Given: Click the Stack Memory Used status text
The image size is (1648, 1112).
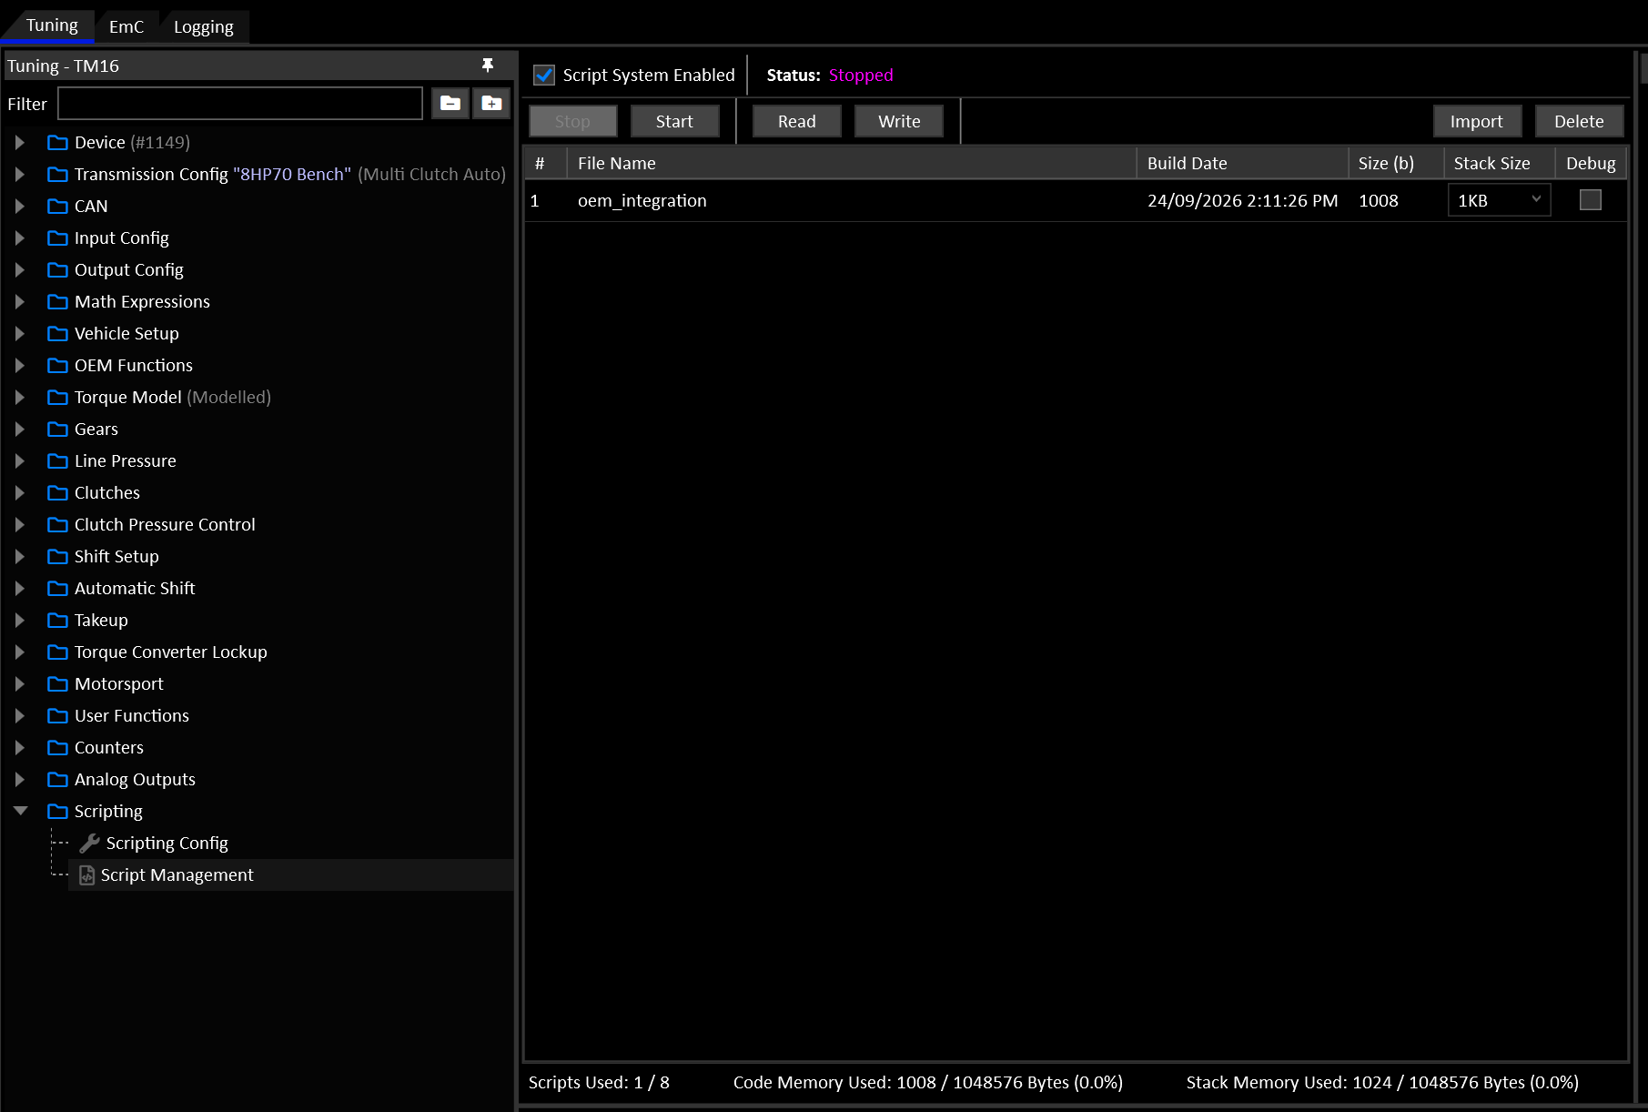Looking at the screenshot, I should tap(1382, 1082).
